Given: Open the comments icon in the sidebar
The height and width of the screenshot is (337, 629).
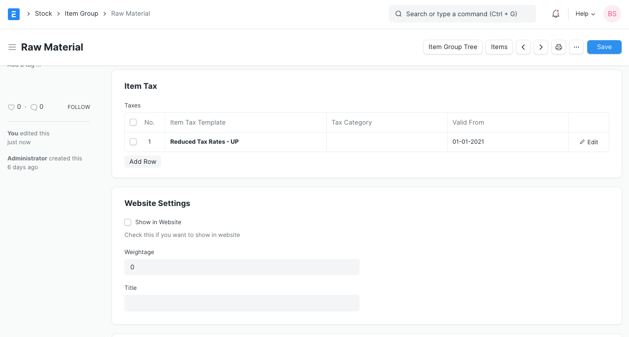Looking at the screenshot, I should point(34,107).
